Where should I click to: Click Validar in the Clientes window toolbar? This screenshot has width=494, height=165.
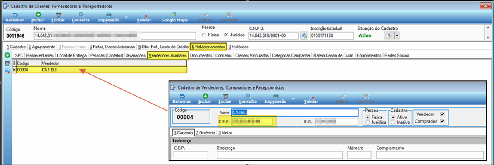point(144,17)
